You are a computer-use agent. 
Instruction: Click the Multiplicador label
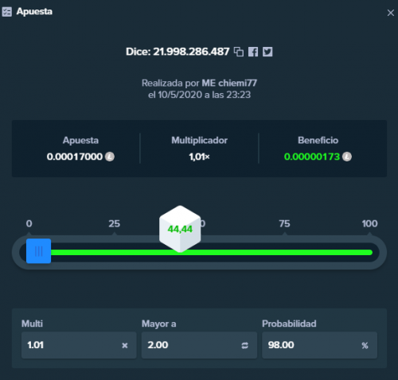[199, 140]
